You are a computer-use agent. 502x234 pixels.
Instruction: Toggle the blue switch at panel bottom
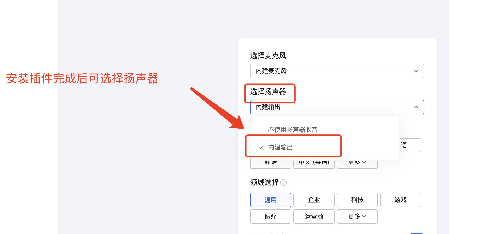coord(416,233)
